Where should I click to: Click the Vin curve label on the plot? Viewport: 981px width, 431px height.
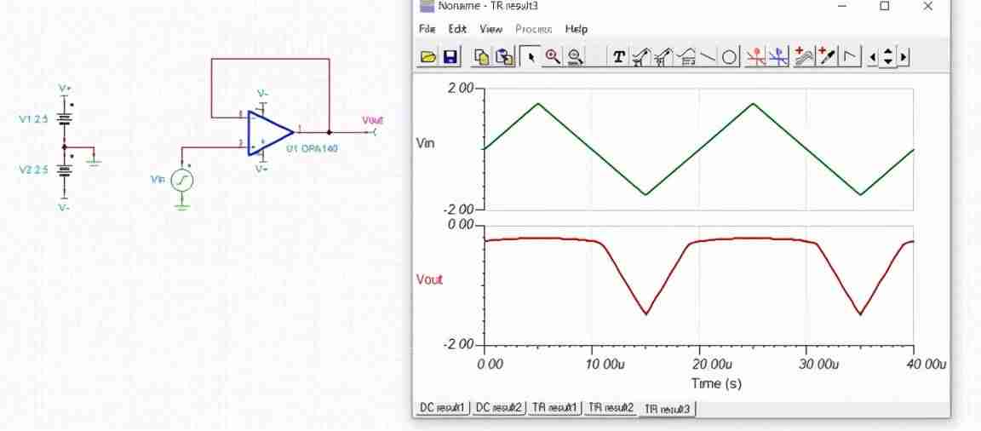(426, 143)
